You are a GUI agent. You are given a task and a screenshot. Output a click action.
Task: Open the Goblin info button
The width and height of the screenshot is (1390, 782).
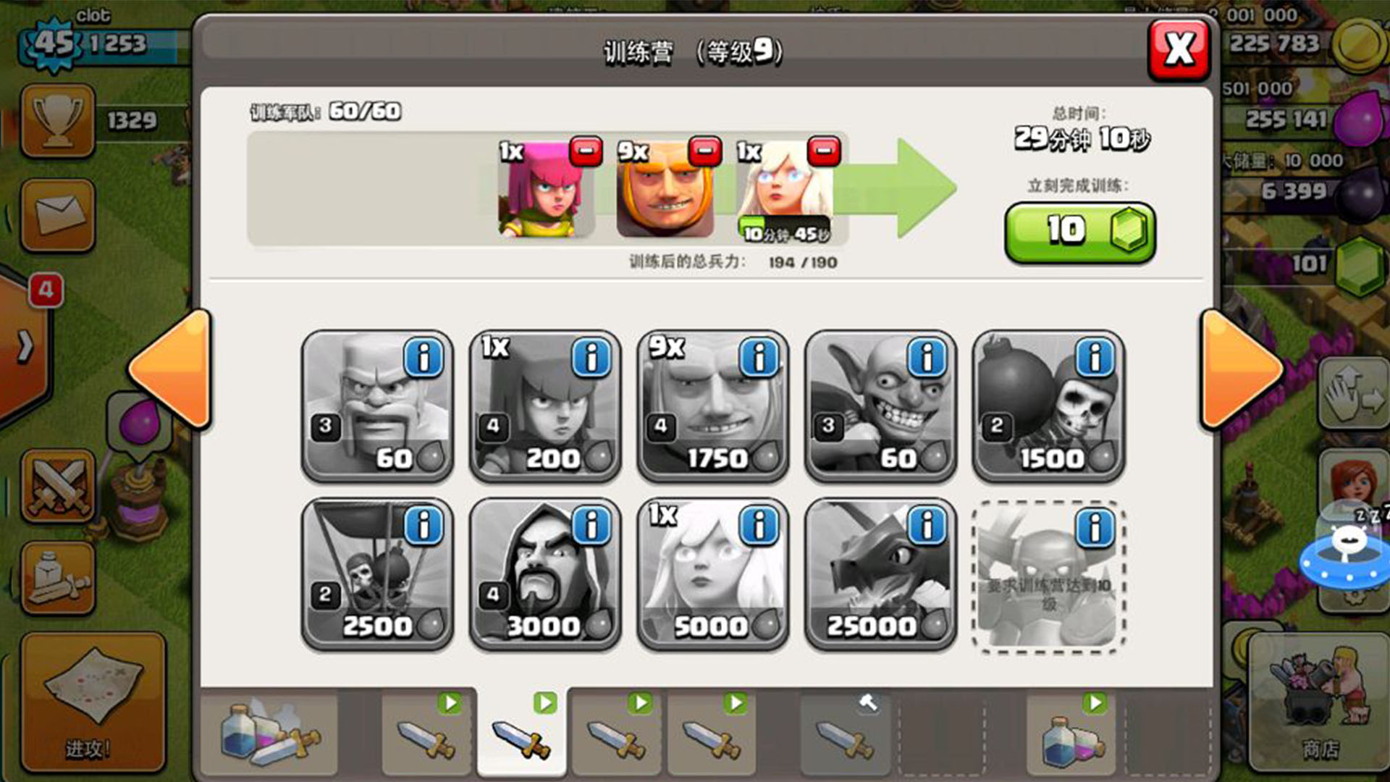(x=927, y=358)
